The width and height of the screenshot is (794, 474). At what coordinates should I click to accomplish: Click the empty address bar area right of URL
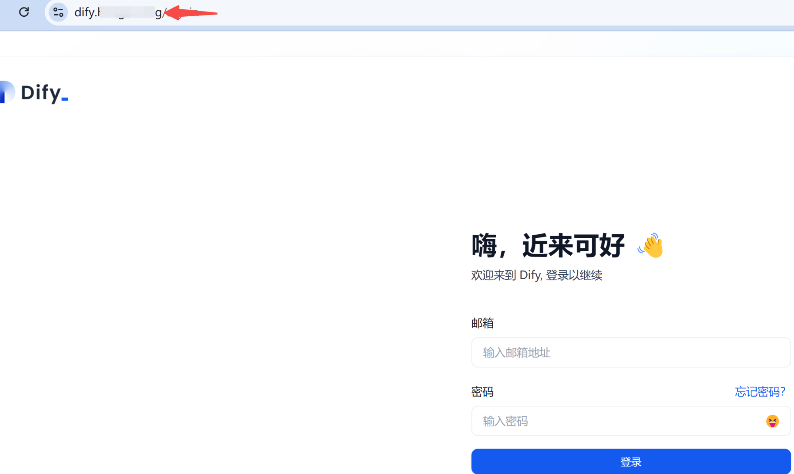point(476,13)
